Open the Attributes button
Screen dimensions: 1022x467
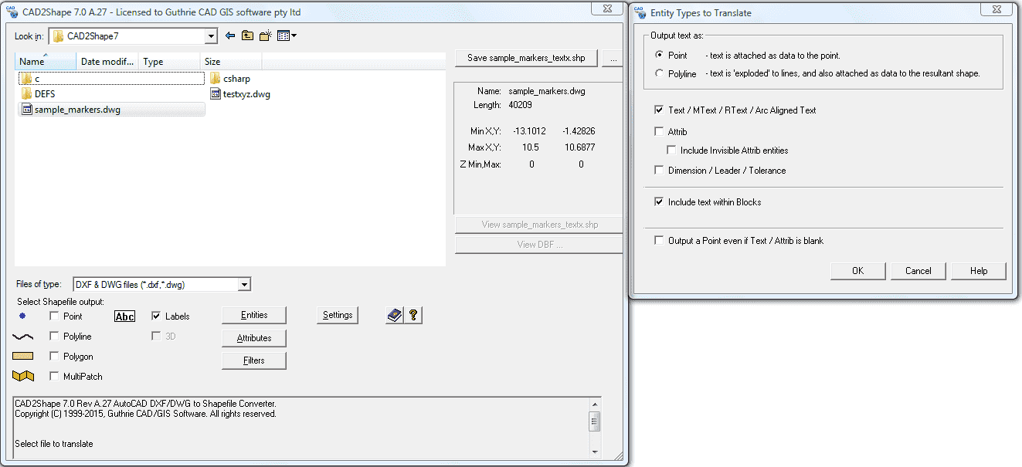click(254, 338)
